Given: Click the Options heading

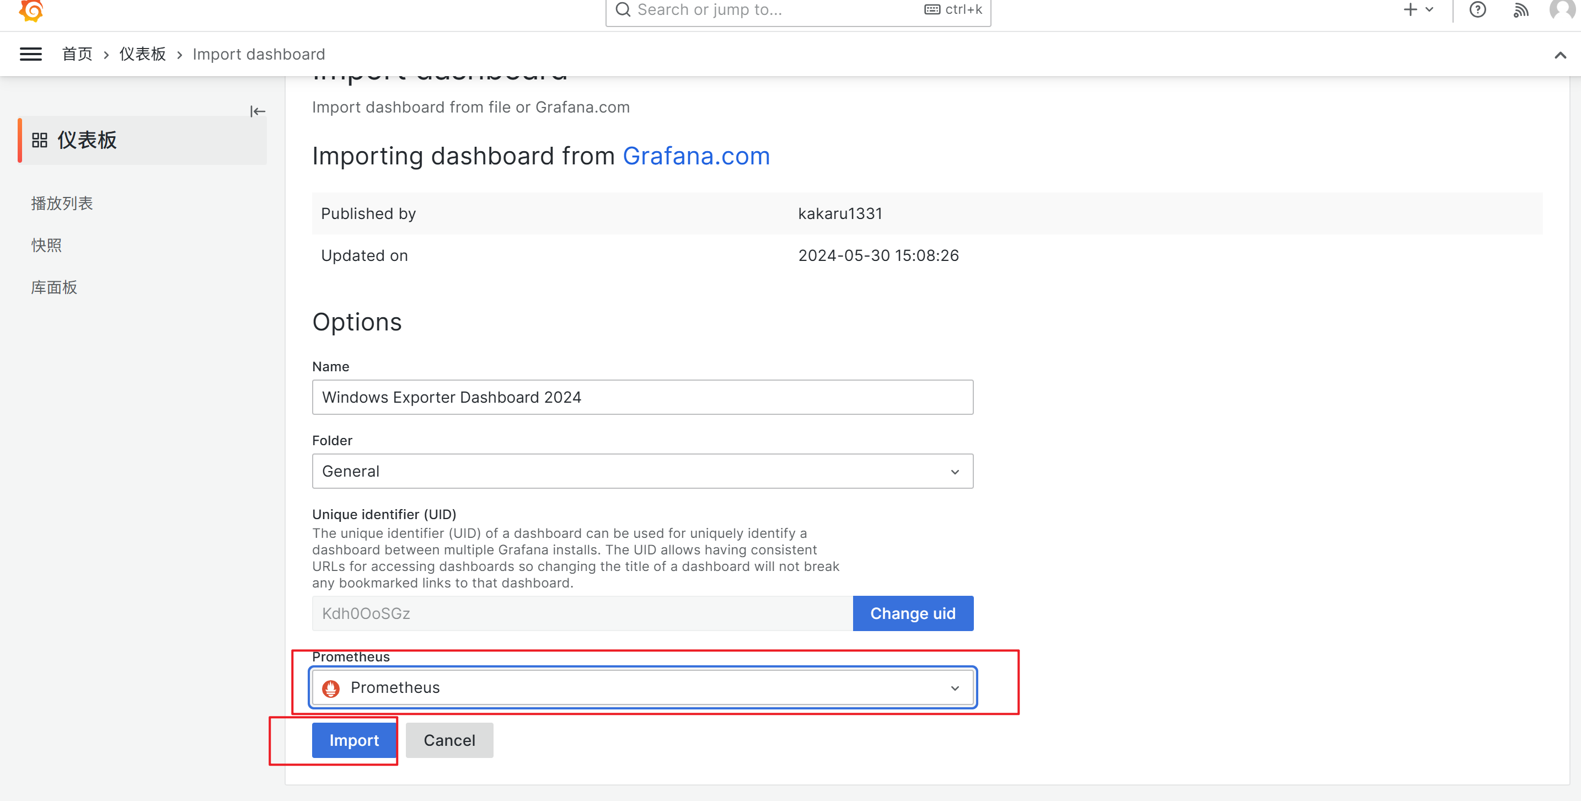Looking at the screenshot, I should (357, 322).
